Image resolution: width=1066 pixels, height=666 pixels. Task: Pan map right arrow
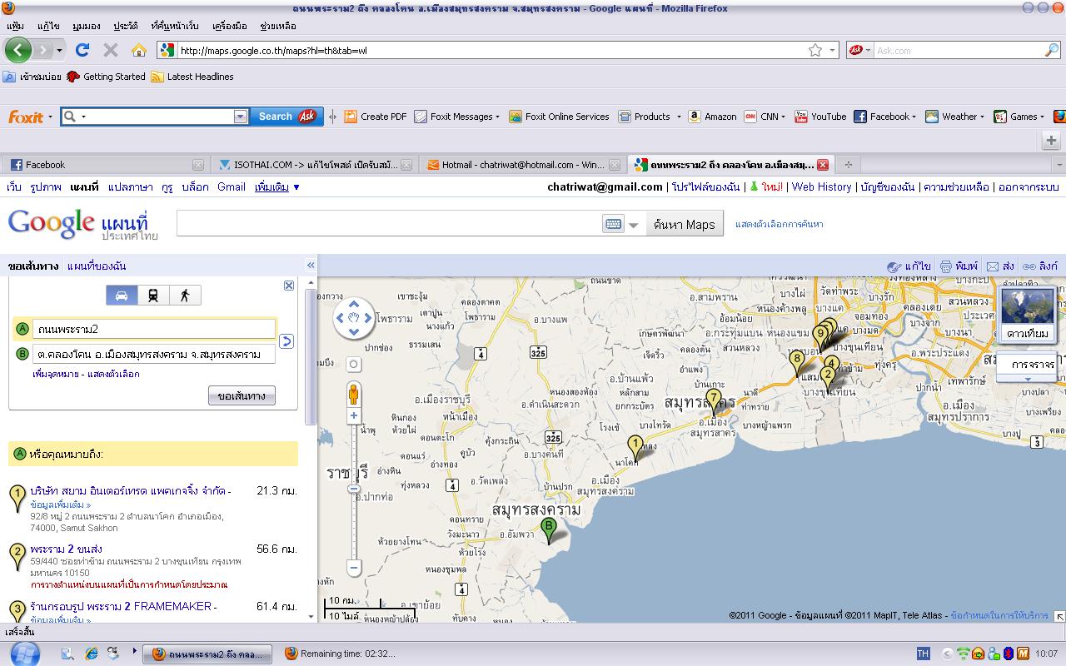point(367,318)
